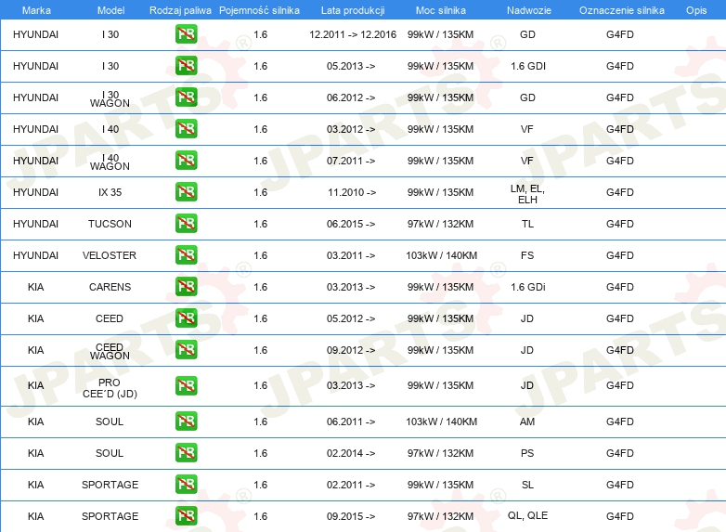Click fuel icon in Hyundai Tucson row
Screen dimensions: 726x532
pyautogui.click(x=186, y=223)
